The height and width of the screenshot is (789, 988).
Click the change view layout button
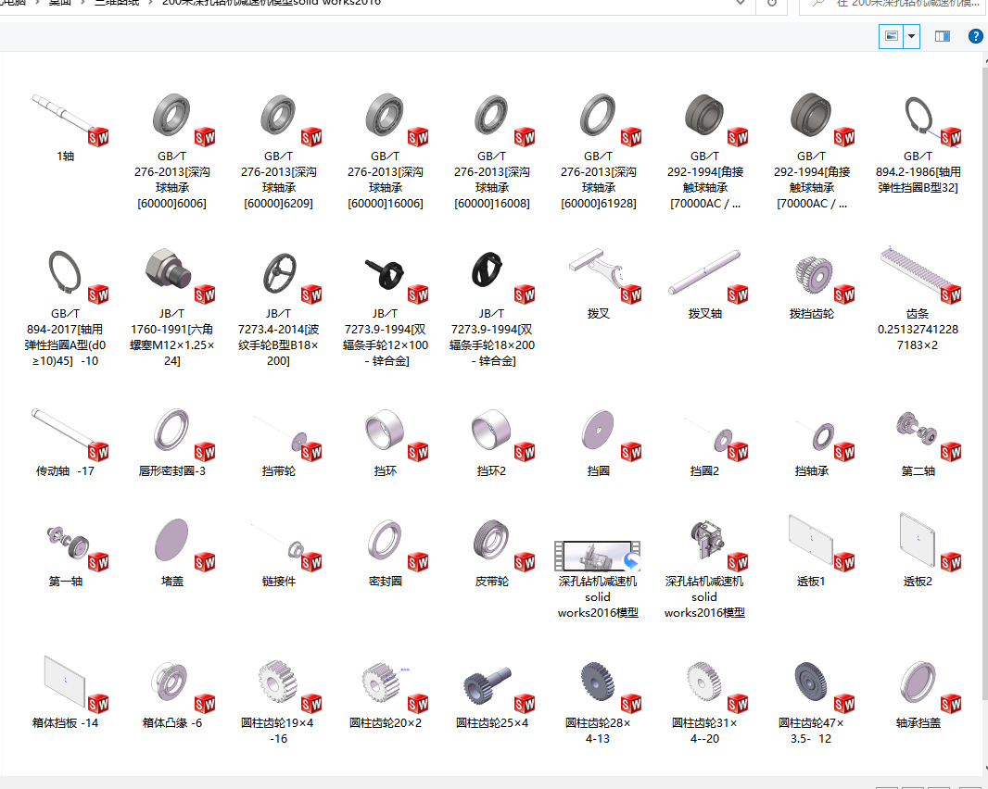tap(891, 36)
